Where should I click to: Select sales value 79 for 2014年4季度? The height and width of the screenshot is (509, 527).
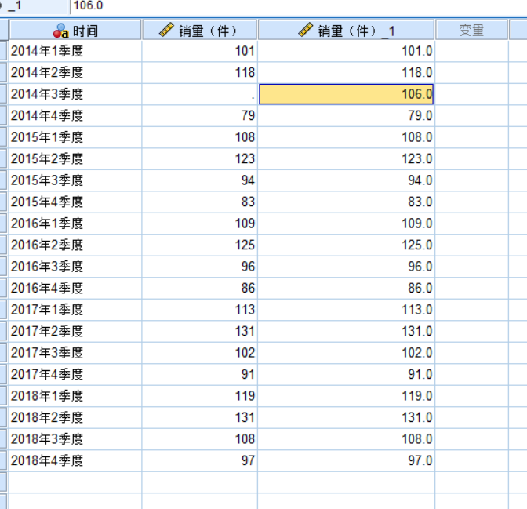click(200, 115)
